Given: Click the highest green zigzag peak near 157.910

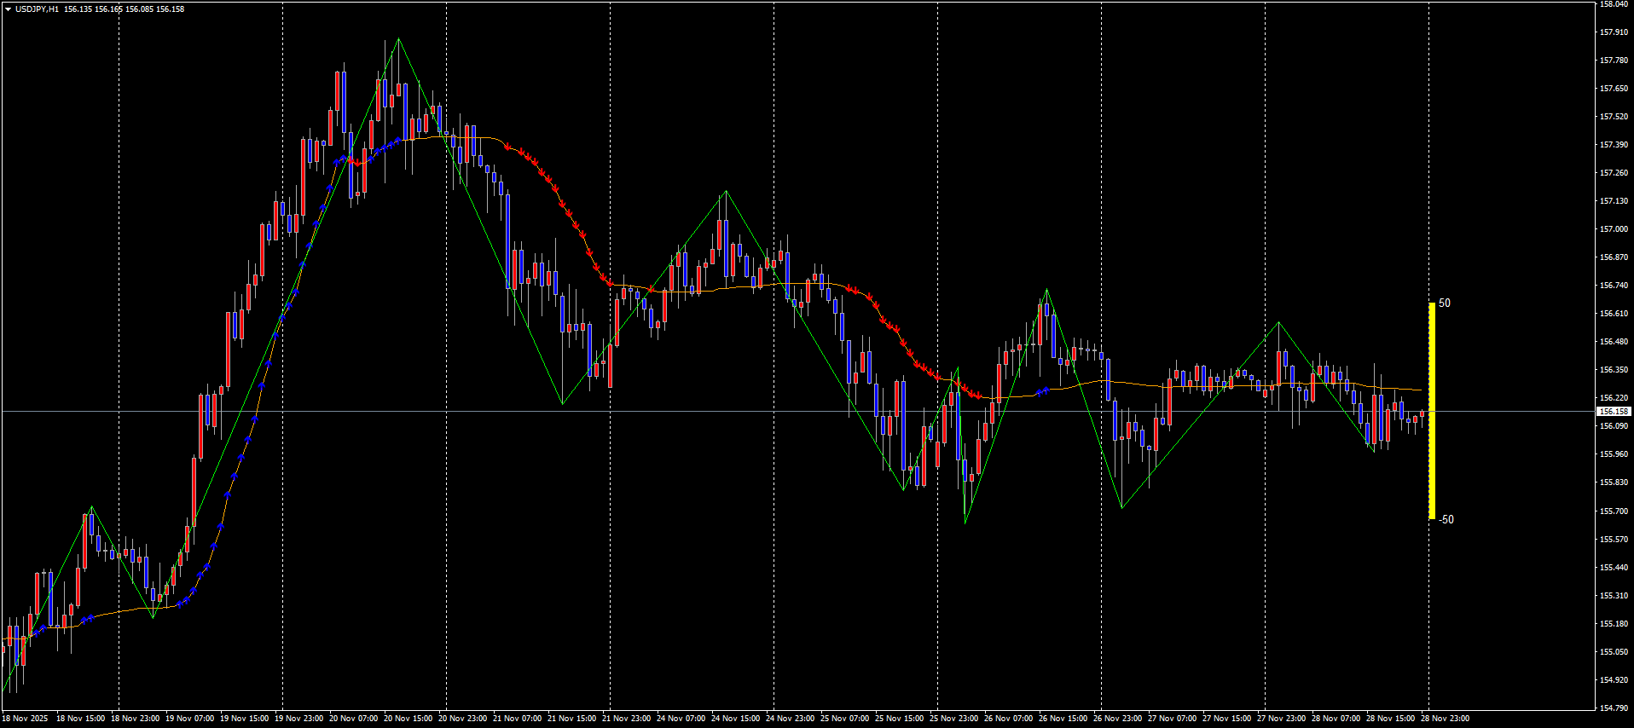Looking at the screenshot, I should [398, 39].
